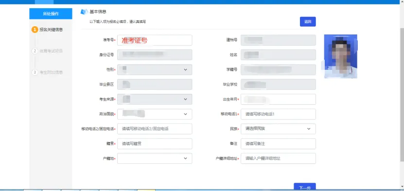Click the orange step 1 circle icon
The height and width of the screenshot is (191, 404).
pos(35,30)
